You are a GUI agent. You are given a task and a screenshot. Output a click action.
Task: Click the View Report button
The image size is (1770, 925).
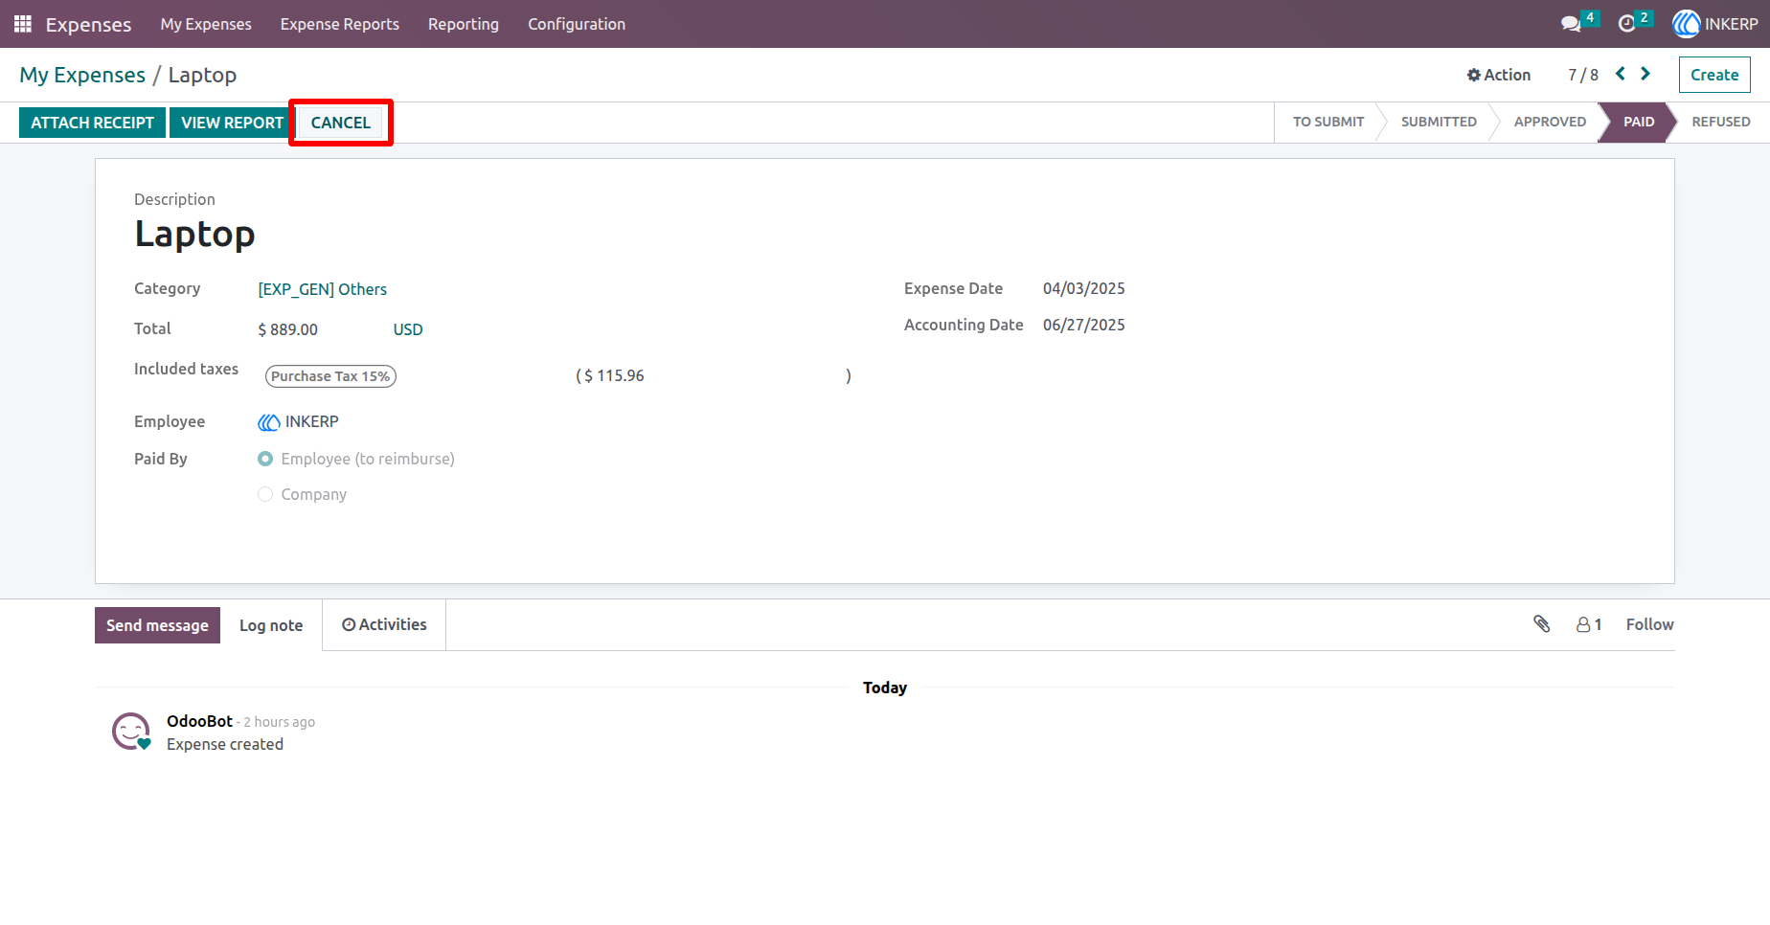coord(233,123)
